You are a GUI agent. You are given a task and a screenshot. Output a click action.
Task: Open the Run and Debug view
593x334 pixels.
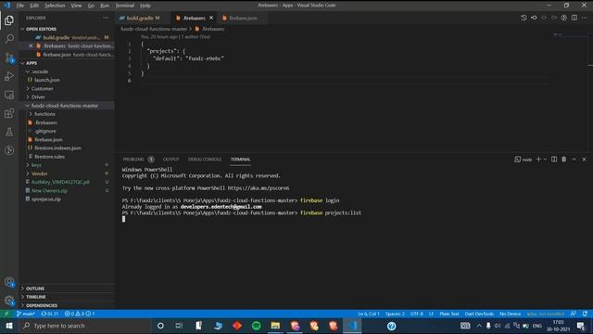9,76
